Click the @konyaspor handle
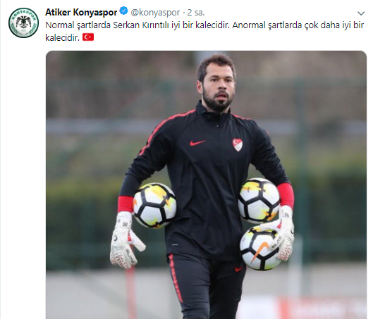This screenshot has width=373, height=319. (155, 13)
